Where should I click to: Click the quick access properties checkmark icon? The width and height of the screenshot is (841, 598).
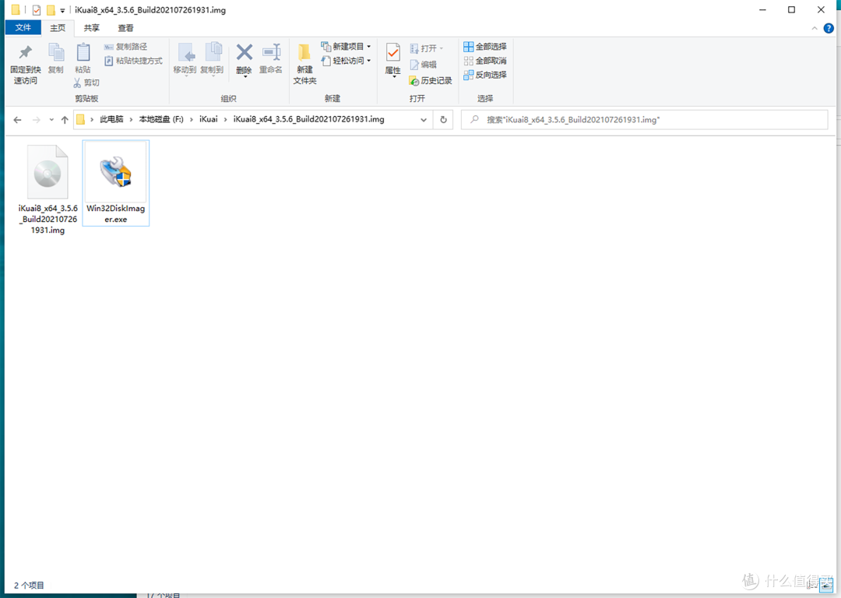point(36,10)
